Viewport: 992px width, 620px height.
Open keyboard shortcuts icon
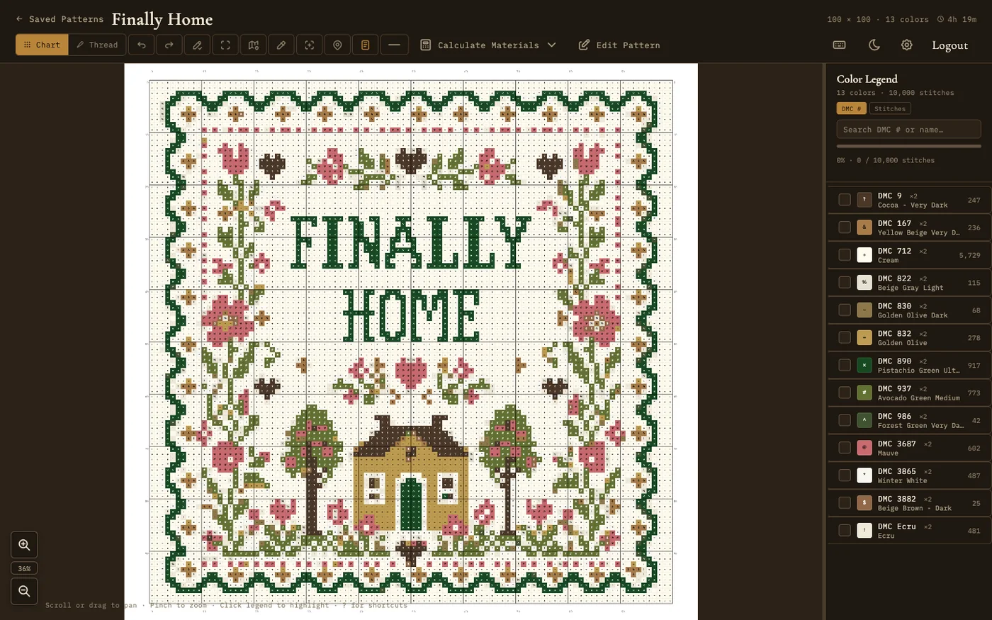coord(839,45)
